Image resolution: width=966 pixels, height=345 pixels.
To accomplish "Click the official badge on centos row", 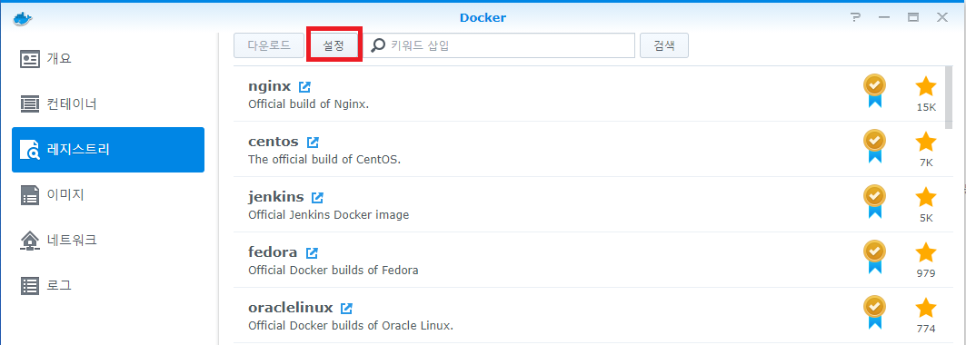I will (x=874, y=146).
